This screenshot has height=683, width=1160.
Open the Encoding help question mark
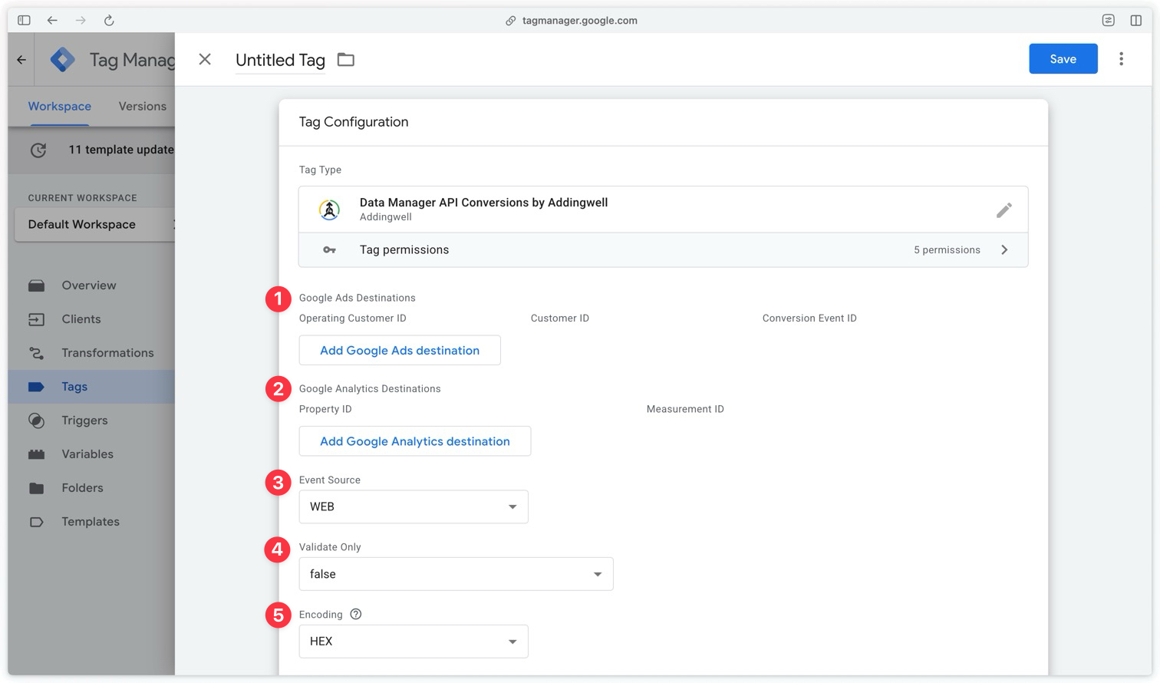pos(356,614)
